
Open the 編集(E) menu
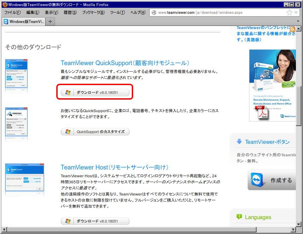pyautogui.click(x=33, y=12)
